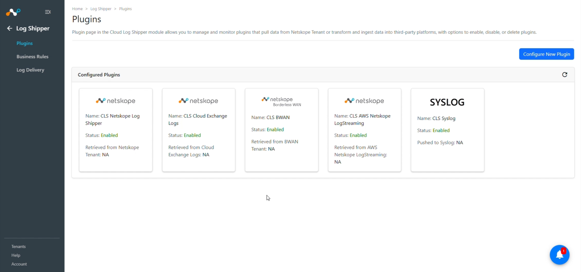Open the CLS BWAN plugin name

(278, 117)
